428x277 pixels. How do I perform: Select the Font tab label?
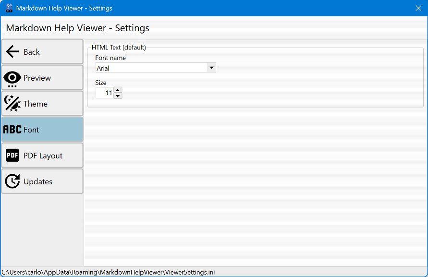(x=31, y=130)
